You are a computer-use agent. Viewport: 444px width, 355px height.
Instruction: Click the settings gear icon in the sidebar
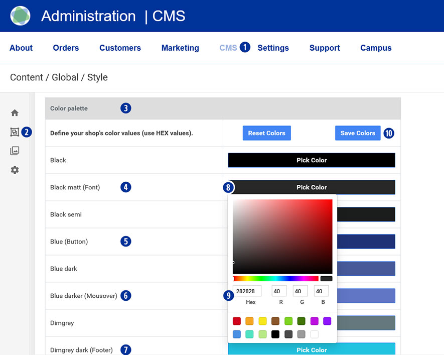(15, 170)
